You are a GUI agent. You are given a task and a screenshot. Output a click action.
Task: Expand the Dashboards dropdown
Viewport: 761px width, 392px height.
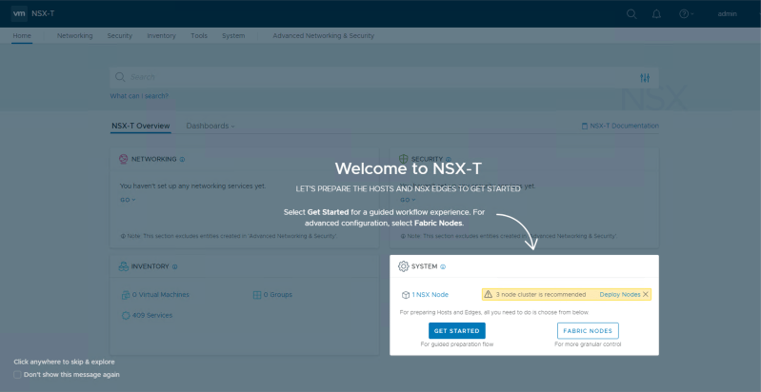210,126
